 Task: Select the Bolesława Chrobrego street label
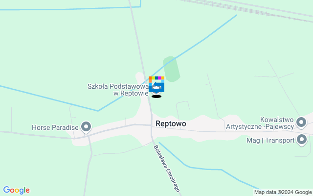167,169
